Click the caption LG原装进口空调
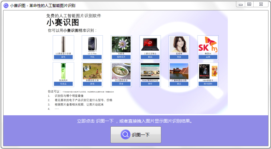Viewport: 271px width, 149px height. [x=63, y=54]
